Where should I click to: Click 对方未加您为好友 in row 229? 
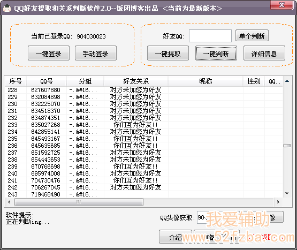coord(135,97)
